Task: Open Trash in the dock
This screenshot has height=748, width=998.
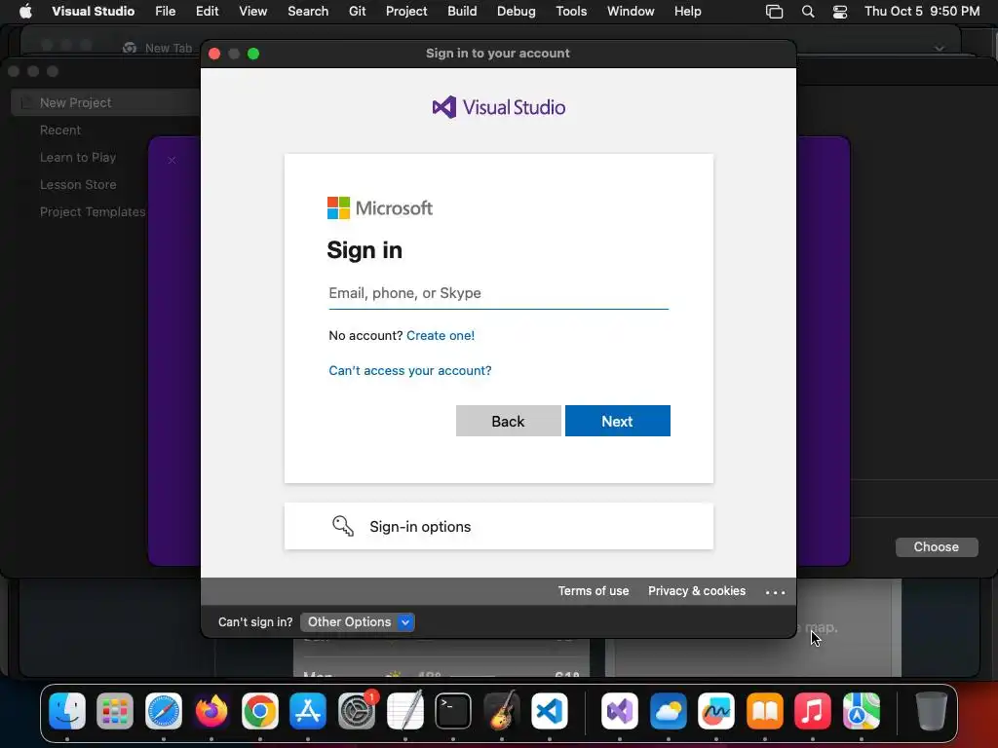Action: [931, 710]
